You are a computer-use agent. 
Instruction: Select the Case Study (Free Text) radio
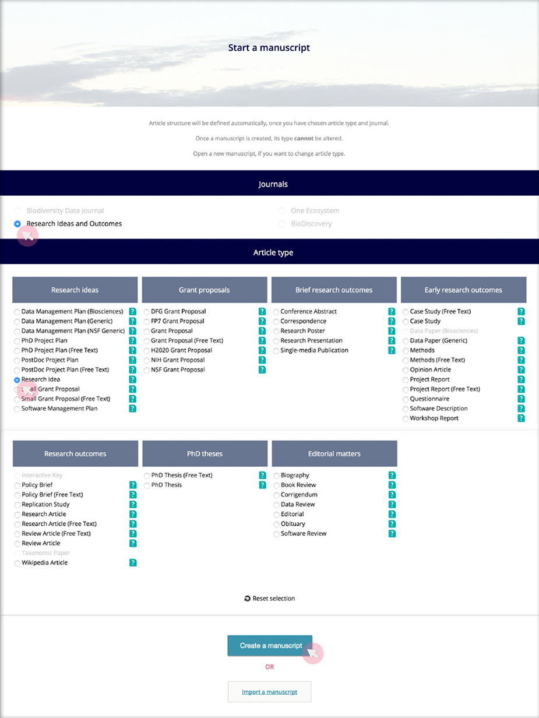[405, 312]
